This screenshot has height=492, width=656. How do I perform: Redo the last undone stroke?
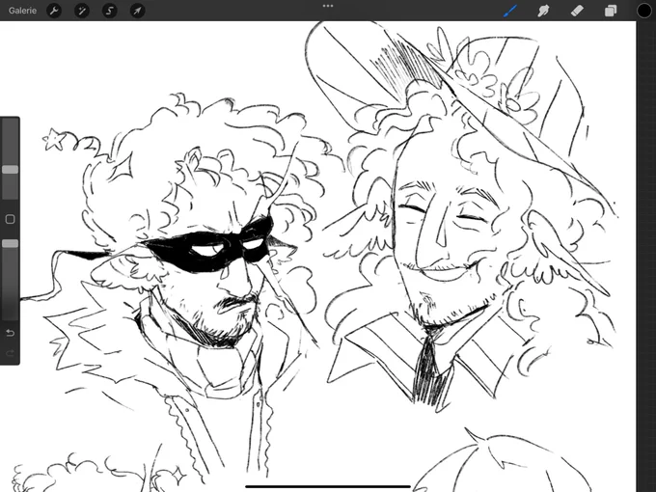pyautogui.click(x=10, y=353)
